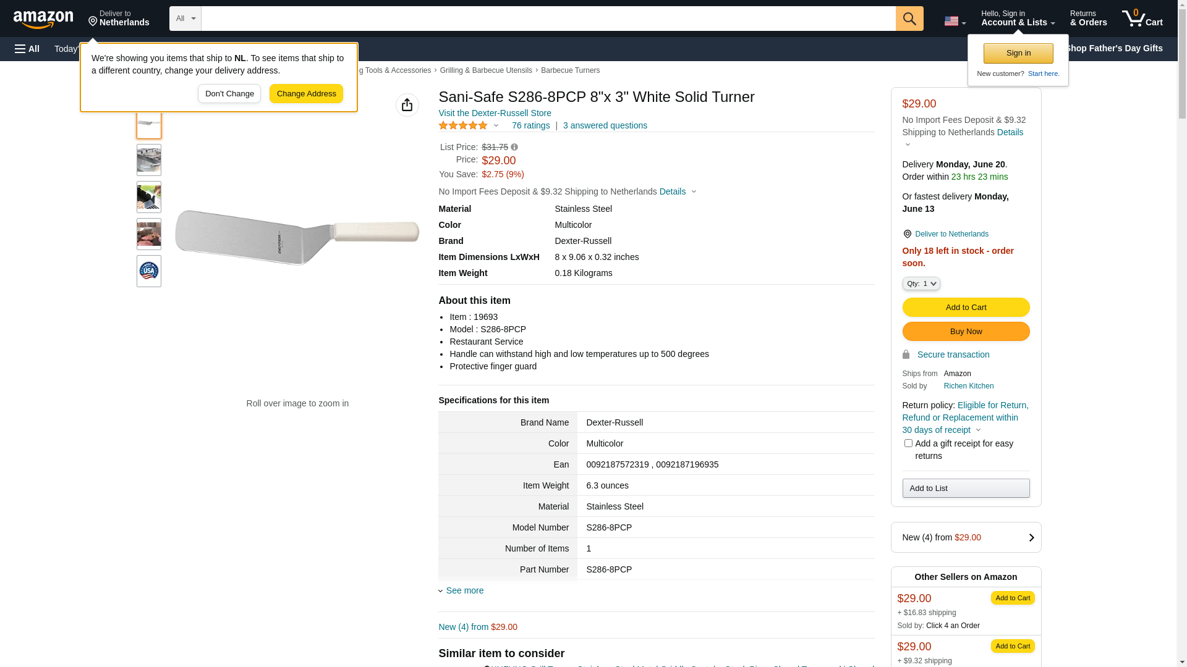Click the star rating icons

click(463, 125)
